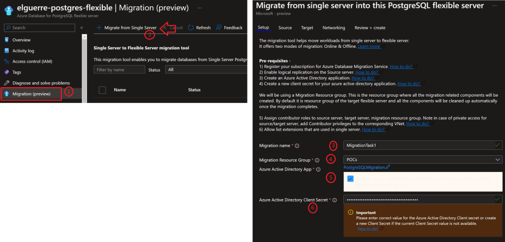505x242 pixels.
Task: Click info icon next to Migration name
Action: [x=297, y=146]
